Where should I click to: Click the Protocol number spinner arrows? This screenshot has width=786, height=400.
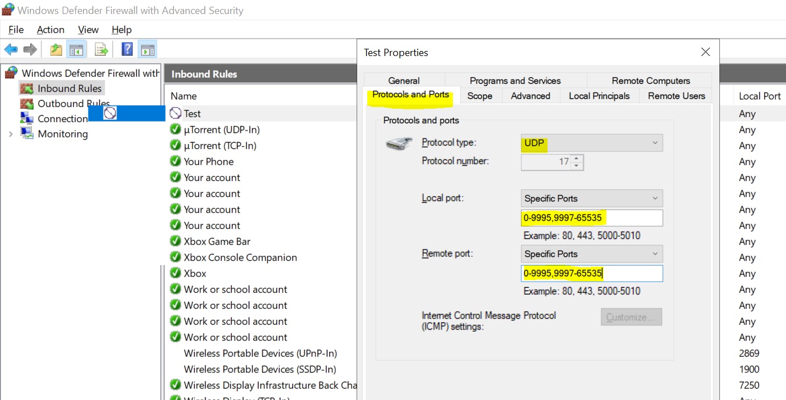coord(577,162)
